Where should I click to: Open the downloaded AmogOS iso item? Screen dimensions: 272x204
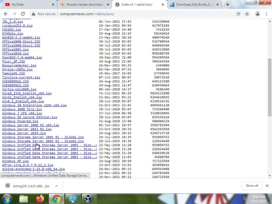(x=27, y=186)
